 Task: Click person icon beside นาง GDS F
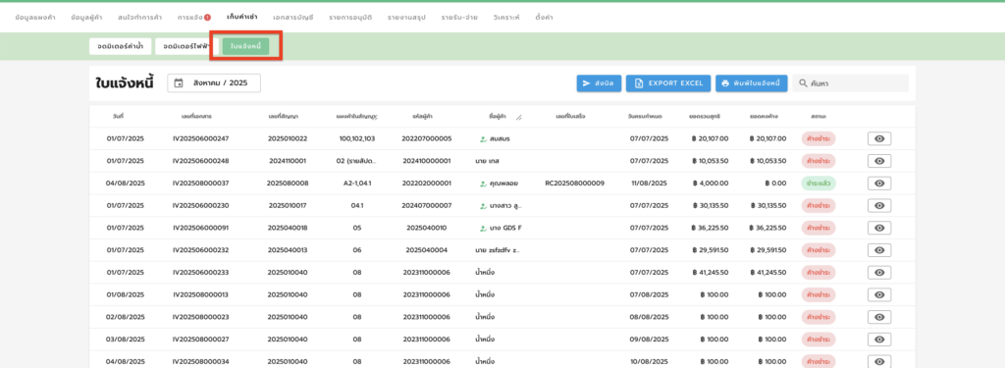pyautogui.click(x=483, y=228)
